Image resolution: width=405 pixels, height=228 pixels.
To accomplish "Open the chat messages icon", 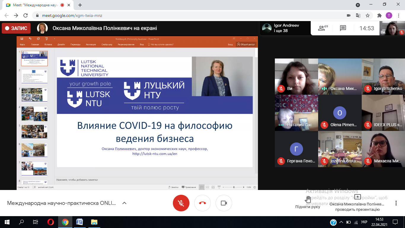I will [x=343, y=28].
